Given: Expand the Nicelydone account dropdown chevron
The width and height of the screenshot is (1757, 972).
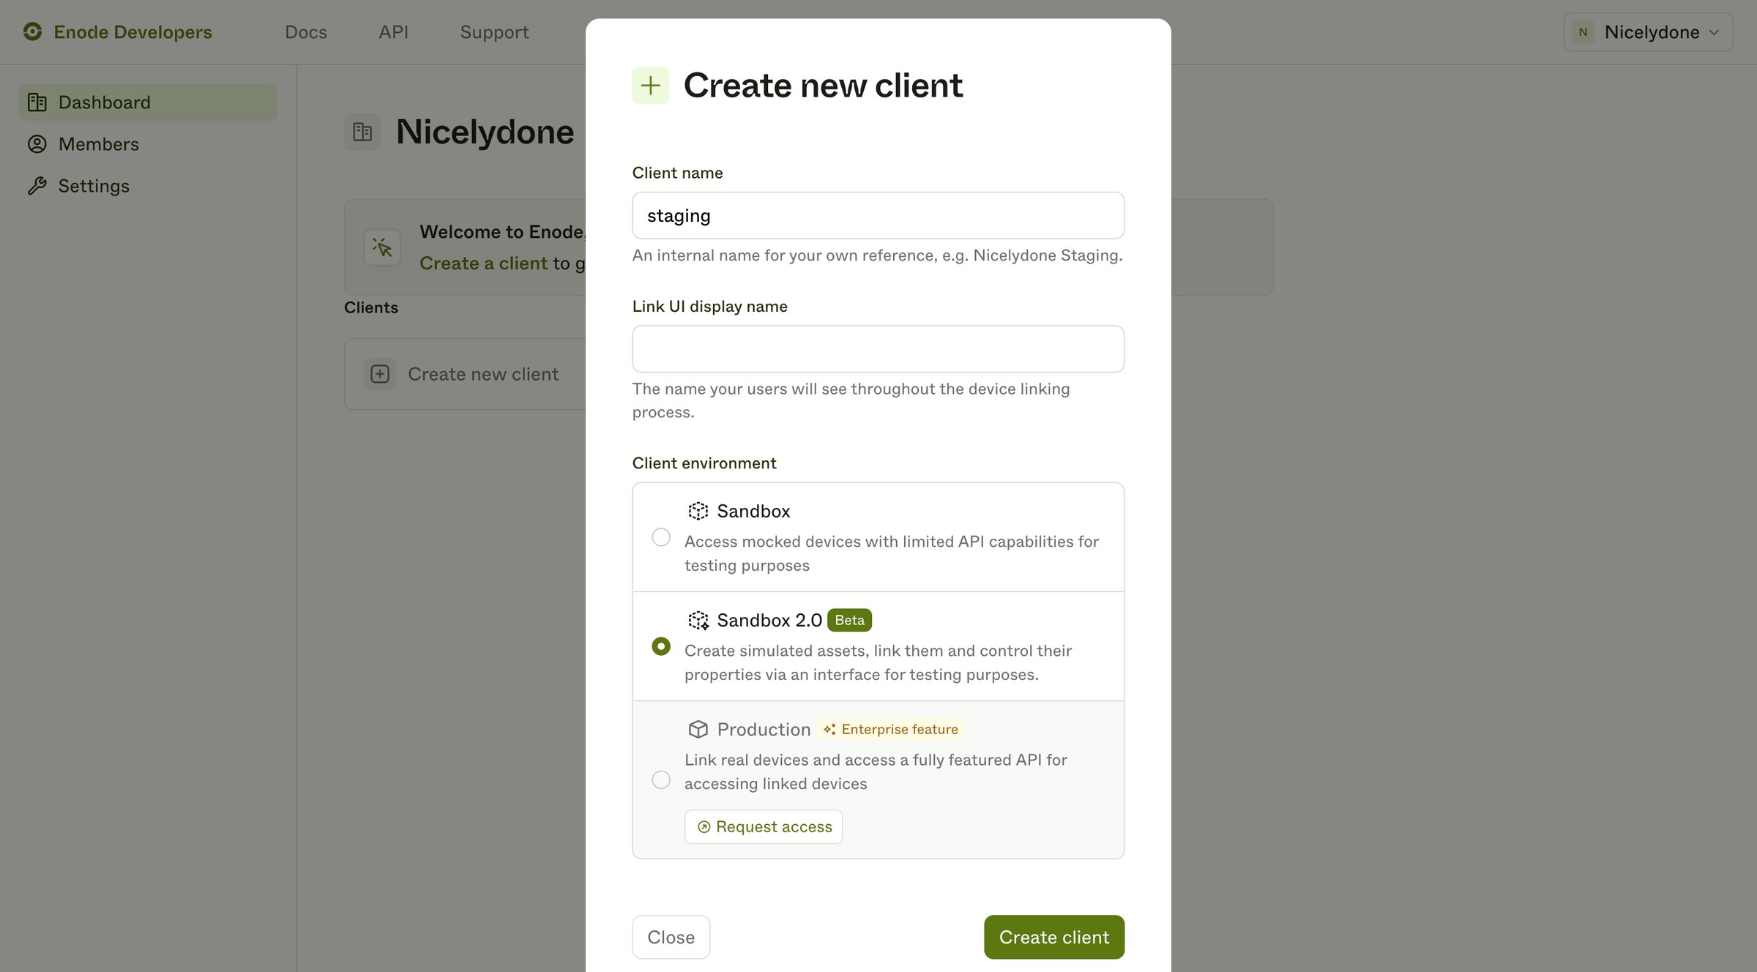Looking at the screenshot, I should point(1714,32).
